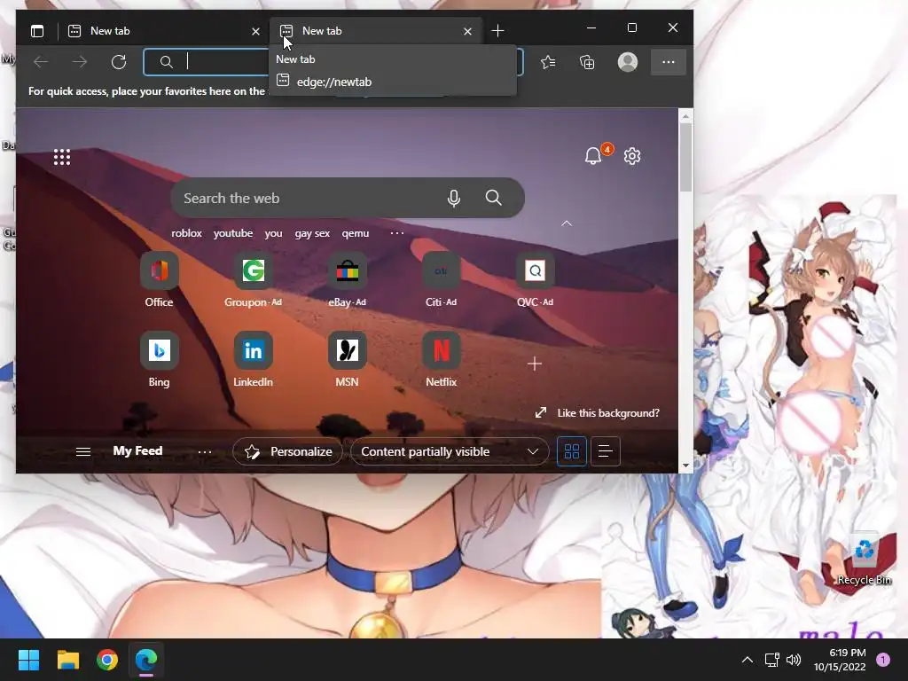908x681 pixels.
Task: Open the Windows Start menu
Action: 28,660
